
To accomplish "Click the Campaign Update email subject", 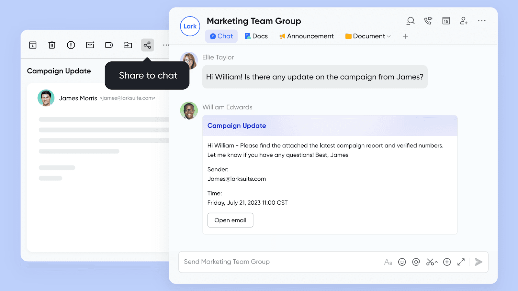I will tap(59, 71).
